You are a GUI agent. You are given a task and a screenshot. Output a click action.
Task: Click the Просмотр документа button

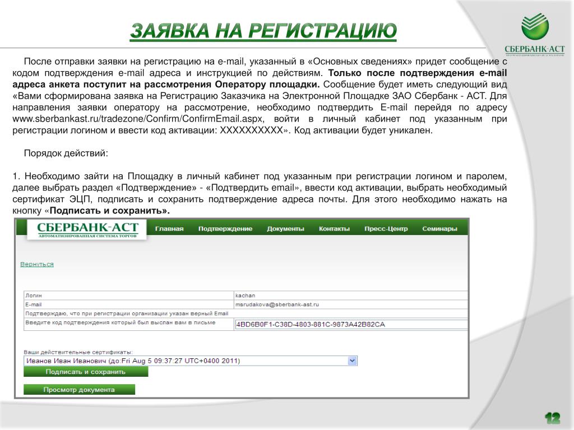[x=79, y=390]
